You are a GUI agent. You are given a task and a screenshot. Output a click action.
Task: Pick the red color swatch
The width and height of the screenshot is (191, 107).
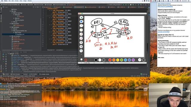[x=110, y=60]
